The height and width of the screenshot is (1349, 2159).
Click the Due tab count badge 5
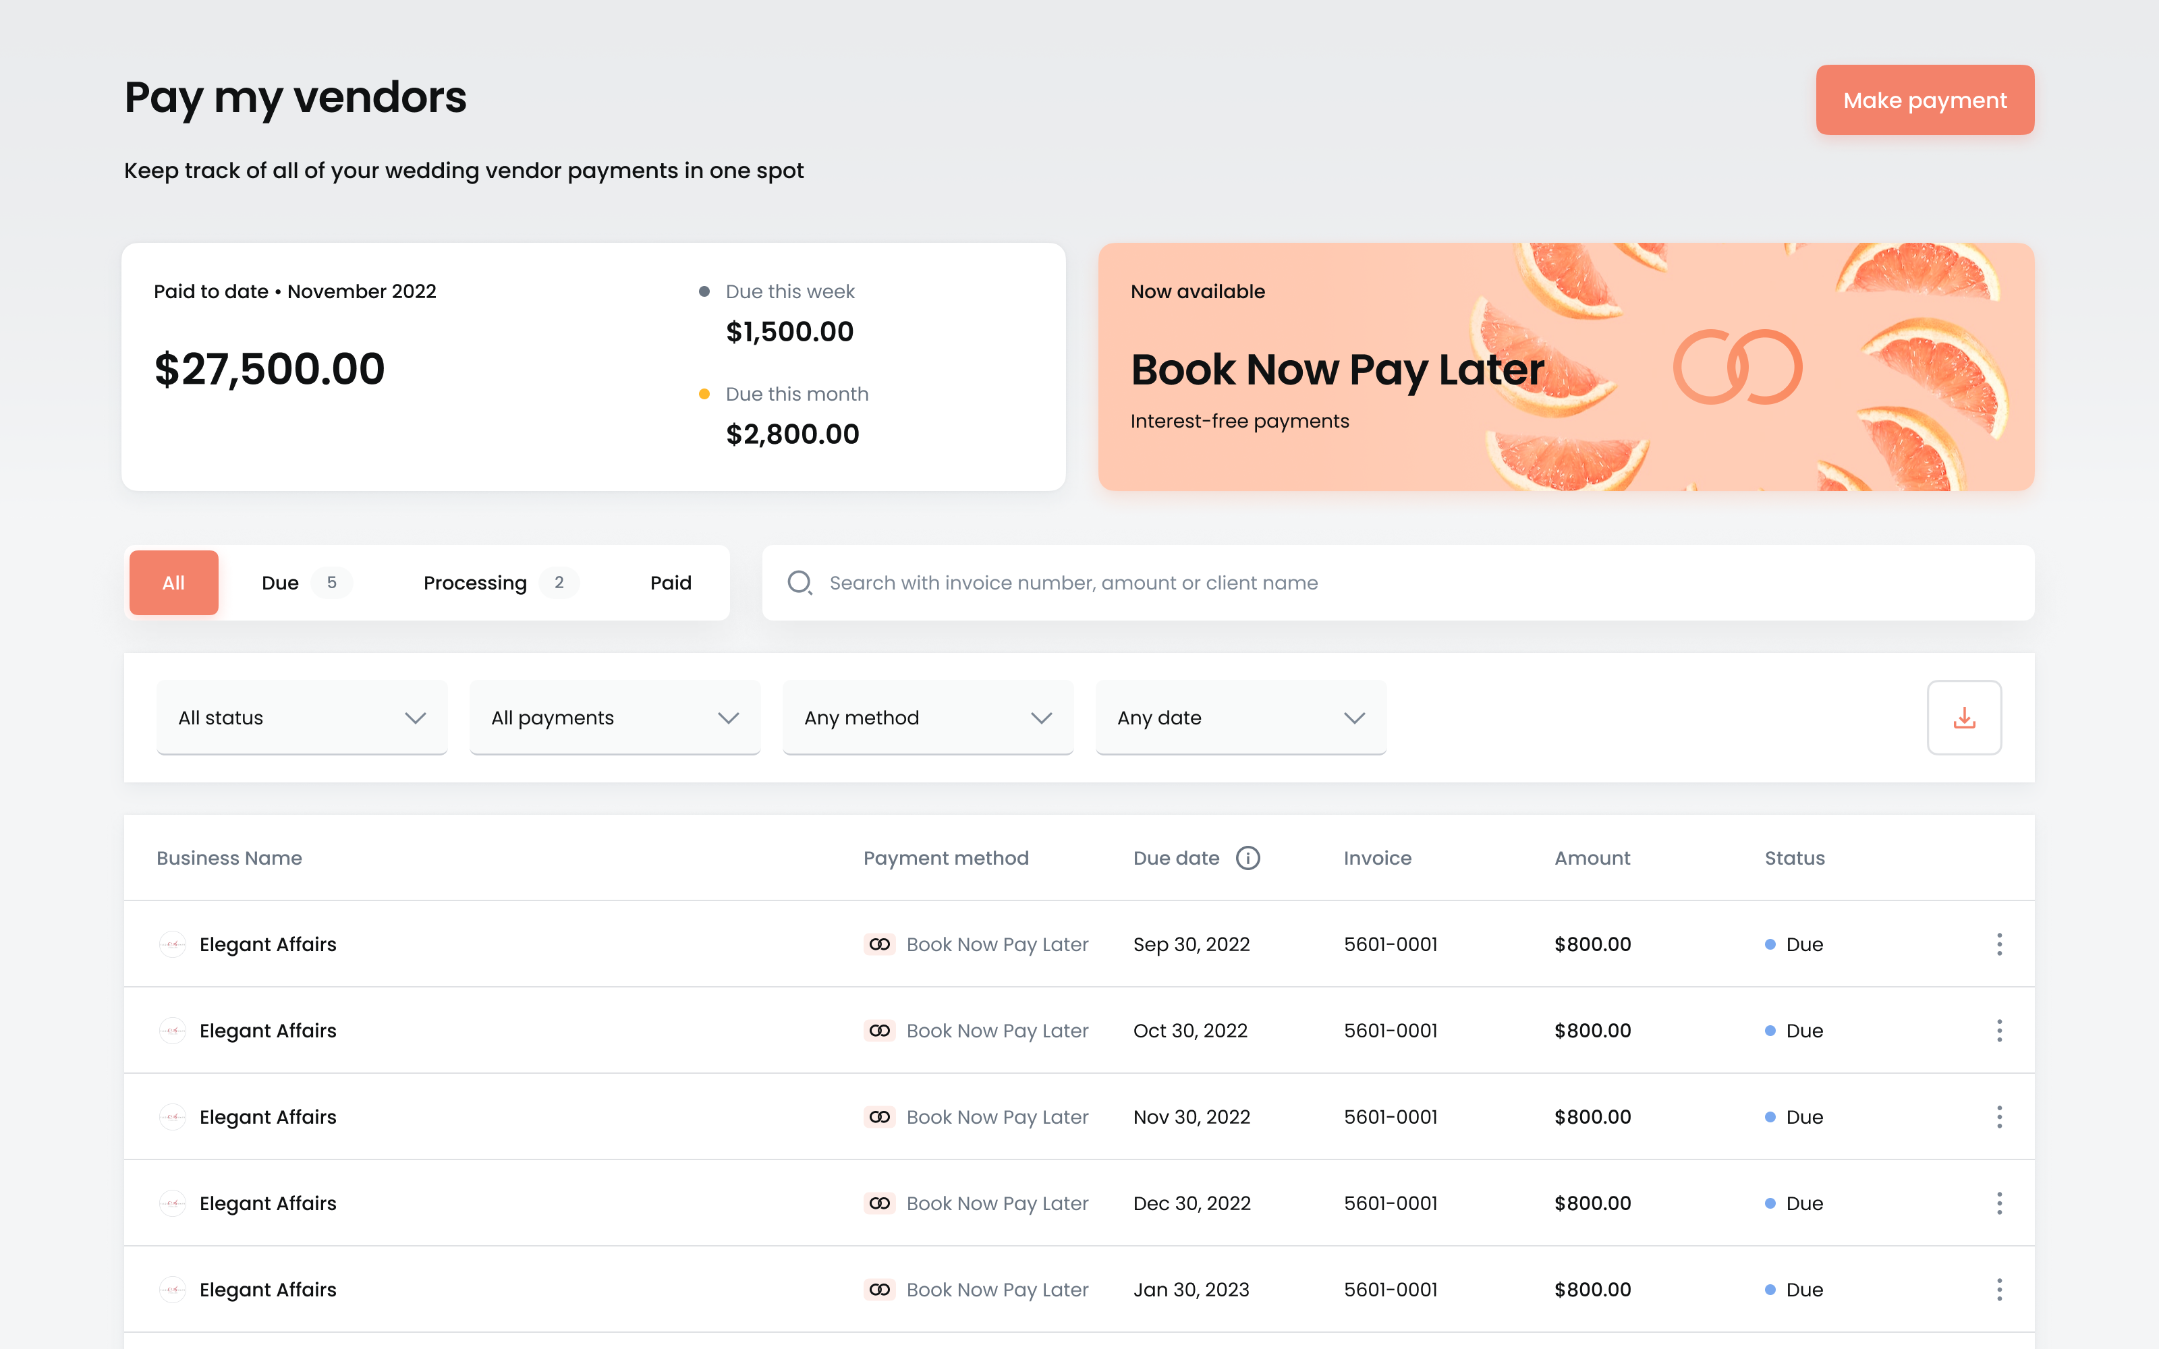coord(332,583)
